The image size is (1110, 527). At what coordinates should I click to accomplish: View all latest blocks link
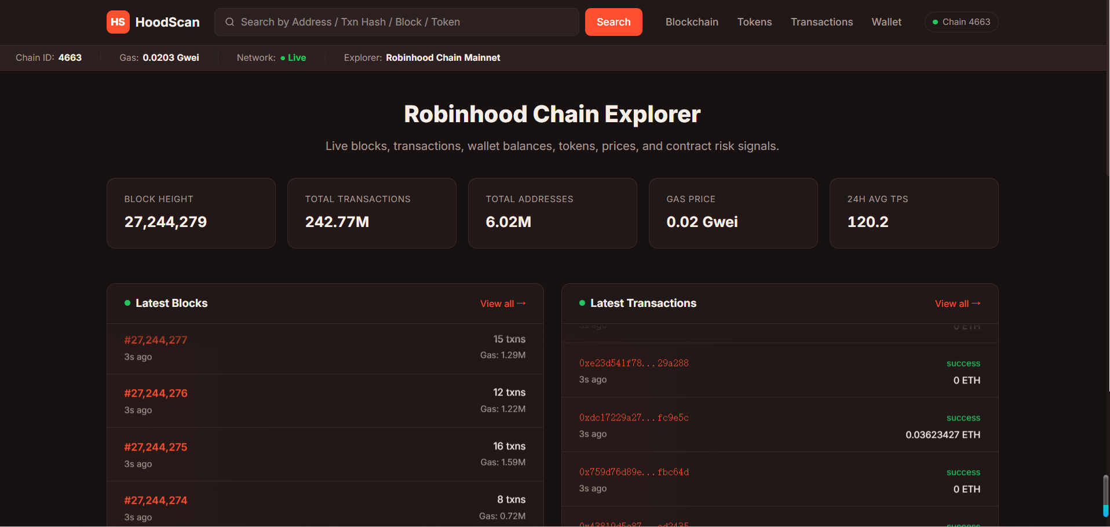click(x=503, y=303)
